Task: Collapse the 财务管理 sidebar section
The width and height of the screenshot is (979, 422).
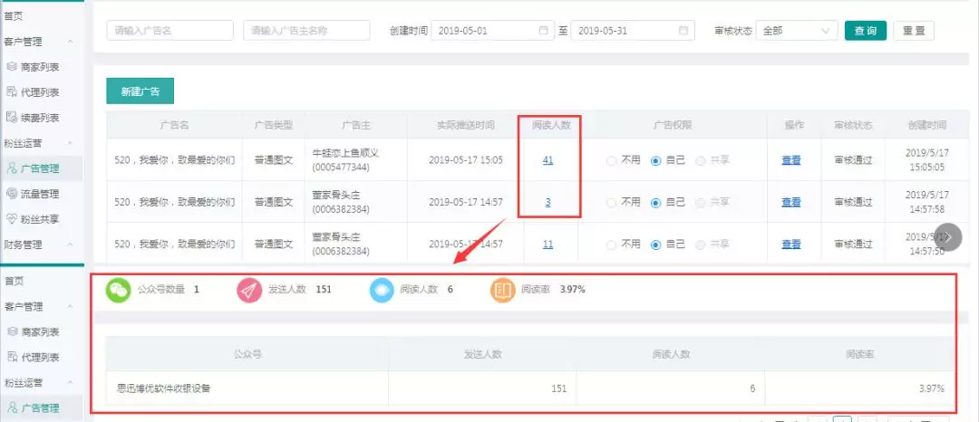Action: pos(71,244)
